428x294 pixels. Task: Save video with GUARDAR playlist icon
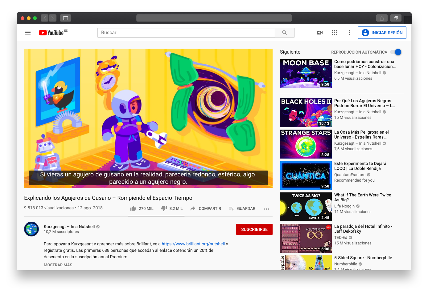(242, 208)
